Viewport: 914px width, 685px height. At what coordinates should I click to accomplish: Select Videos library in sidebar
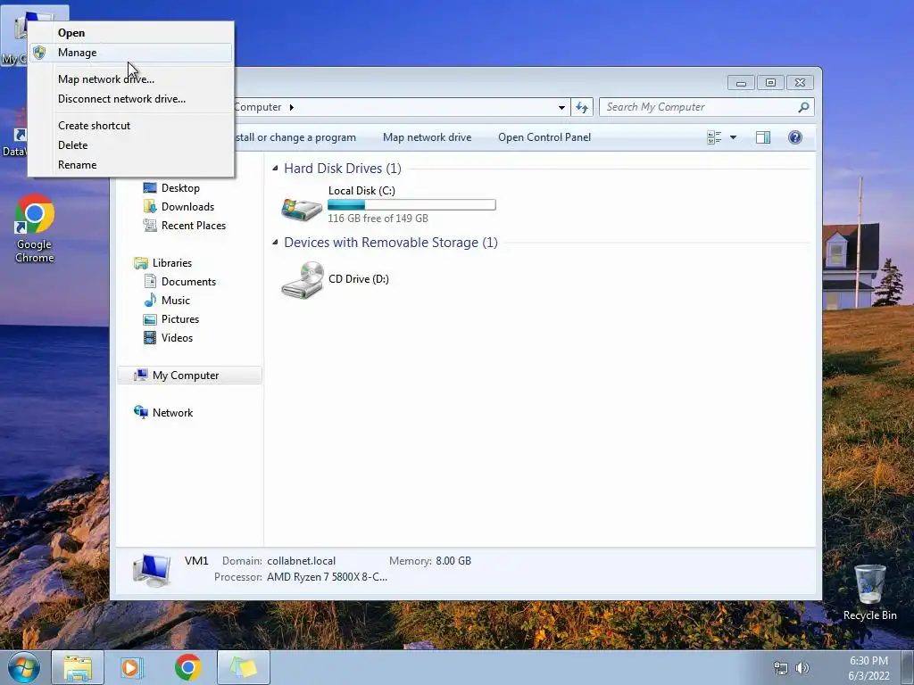tap(177, 338)
